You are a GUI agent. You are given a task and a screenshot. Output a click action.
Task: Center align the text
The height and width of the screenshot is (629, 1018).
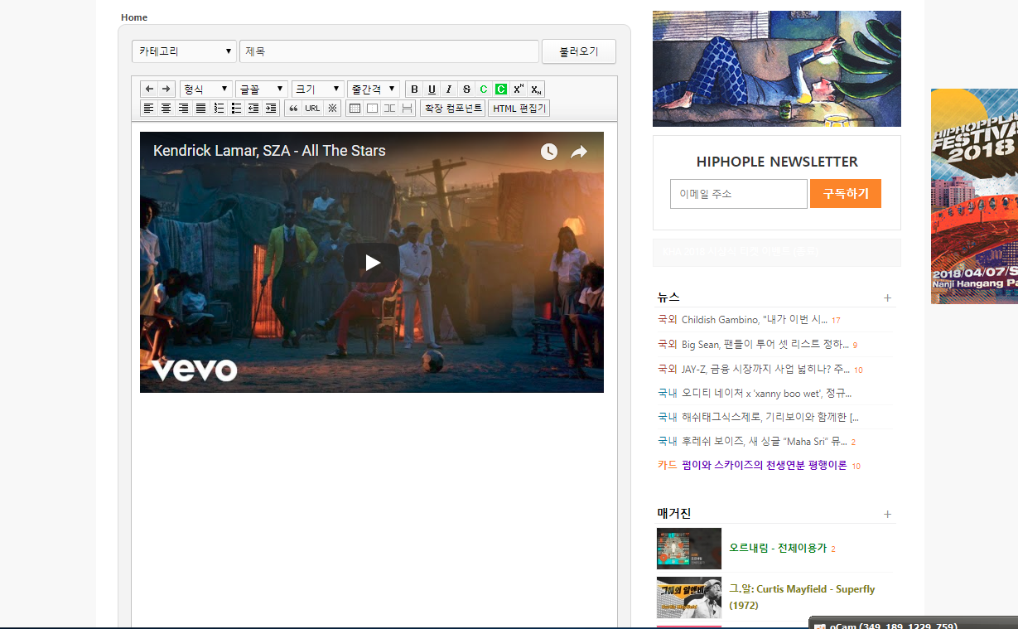pyautogui.click(x=166, y=109)
